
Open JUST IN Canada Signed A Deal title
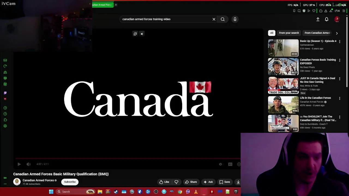click(318, 80)
